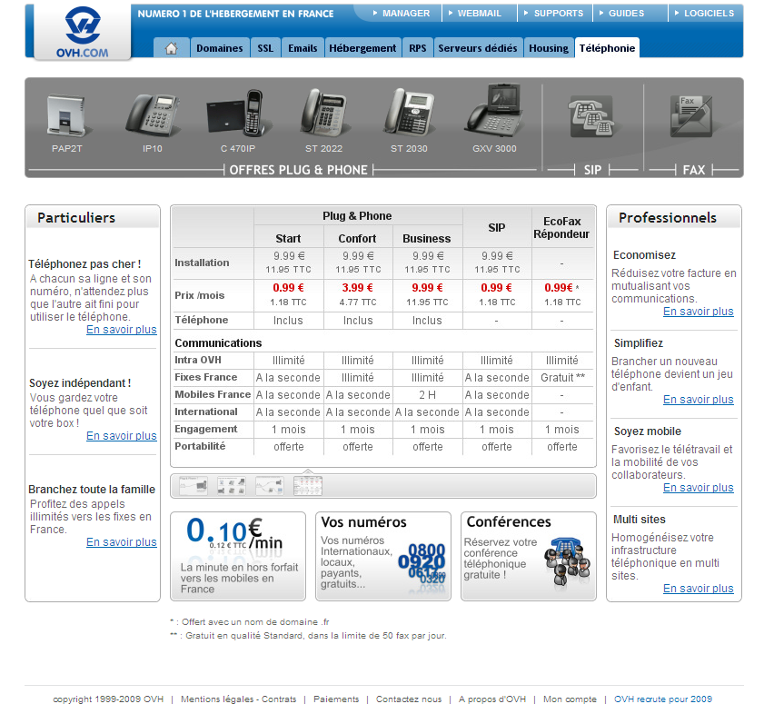Go to home icon tab
This screenshot has width=774, height=714.
(171, 48)
